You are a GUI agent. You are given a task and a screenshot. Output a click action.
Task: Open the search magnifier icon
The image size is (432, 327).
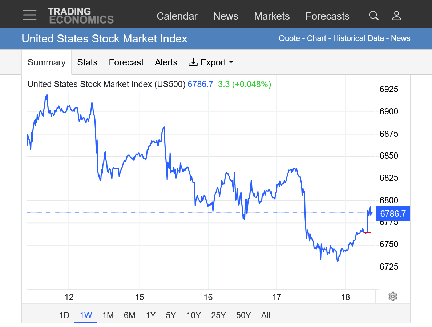pos(374,16)
